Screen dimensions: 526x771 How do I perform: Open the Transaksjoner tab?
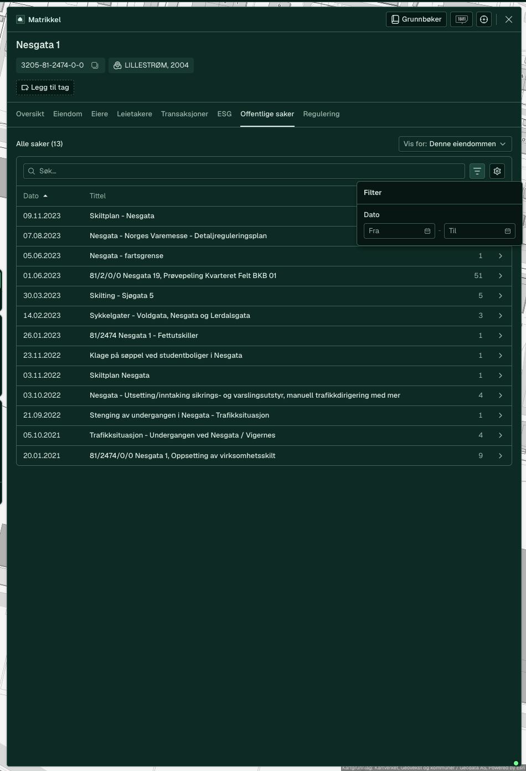184,114
